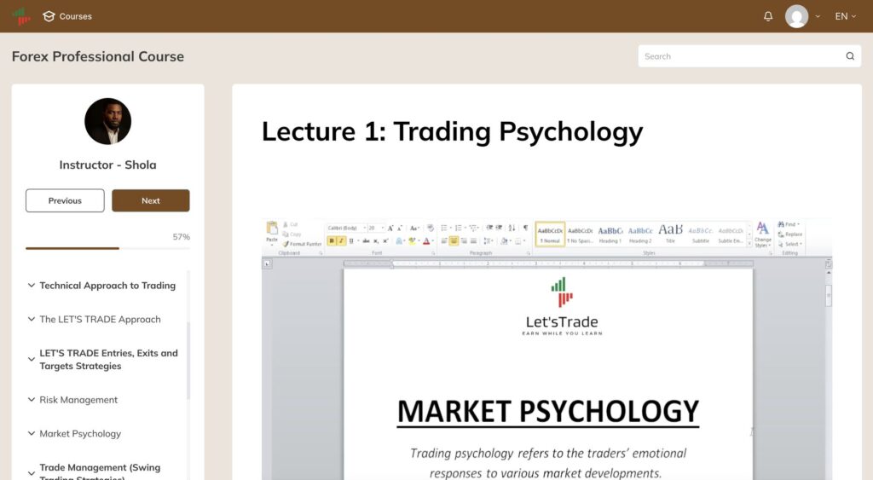Toggle Subscript formatting

click(376, 241)
